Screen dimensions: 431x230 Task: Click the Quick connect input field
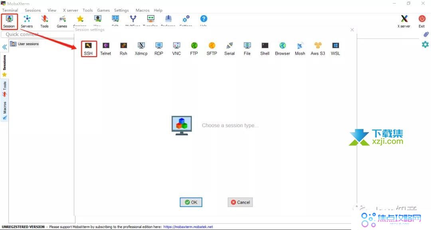[38, 34]
